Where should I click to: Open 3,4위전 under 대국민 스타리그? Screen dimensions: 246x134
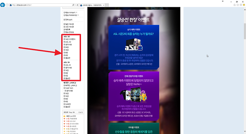tap(67, 104)
